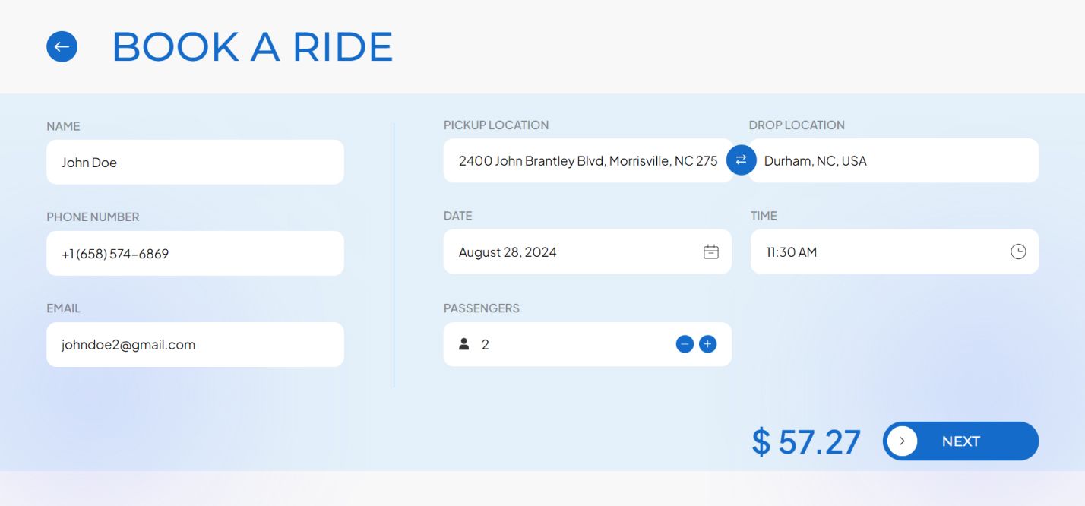Decrease passenger count with minus button
The image size is (1085, 506).
[x=685, y=344]
